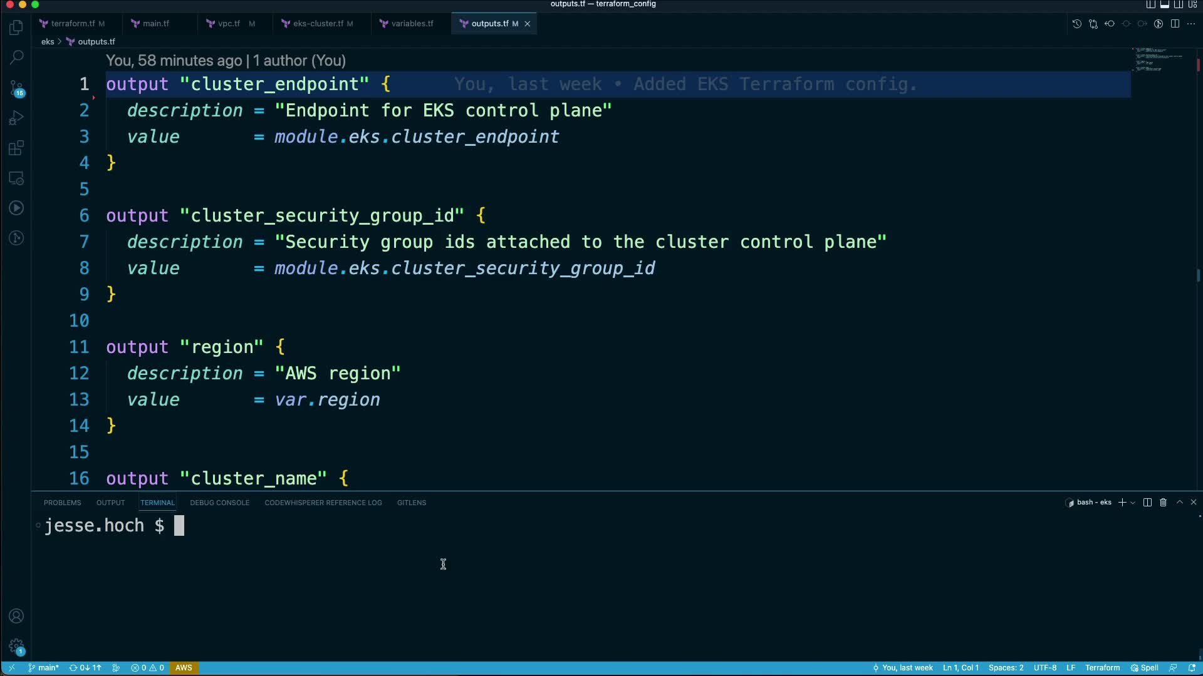1203x676 pixels.
Task: Toggle bottom panel layout button
Action: (1165, 4)
